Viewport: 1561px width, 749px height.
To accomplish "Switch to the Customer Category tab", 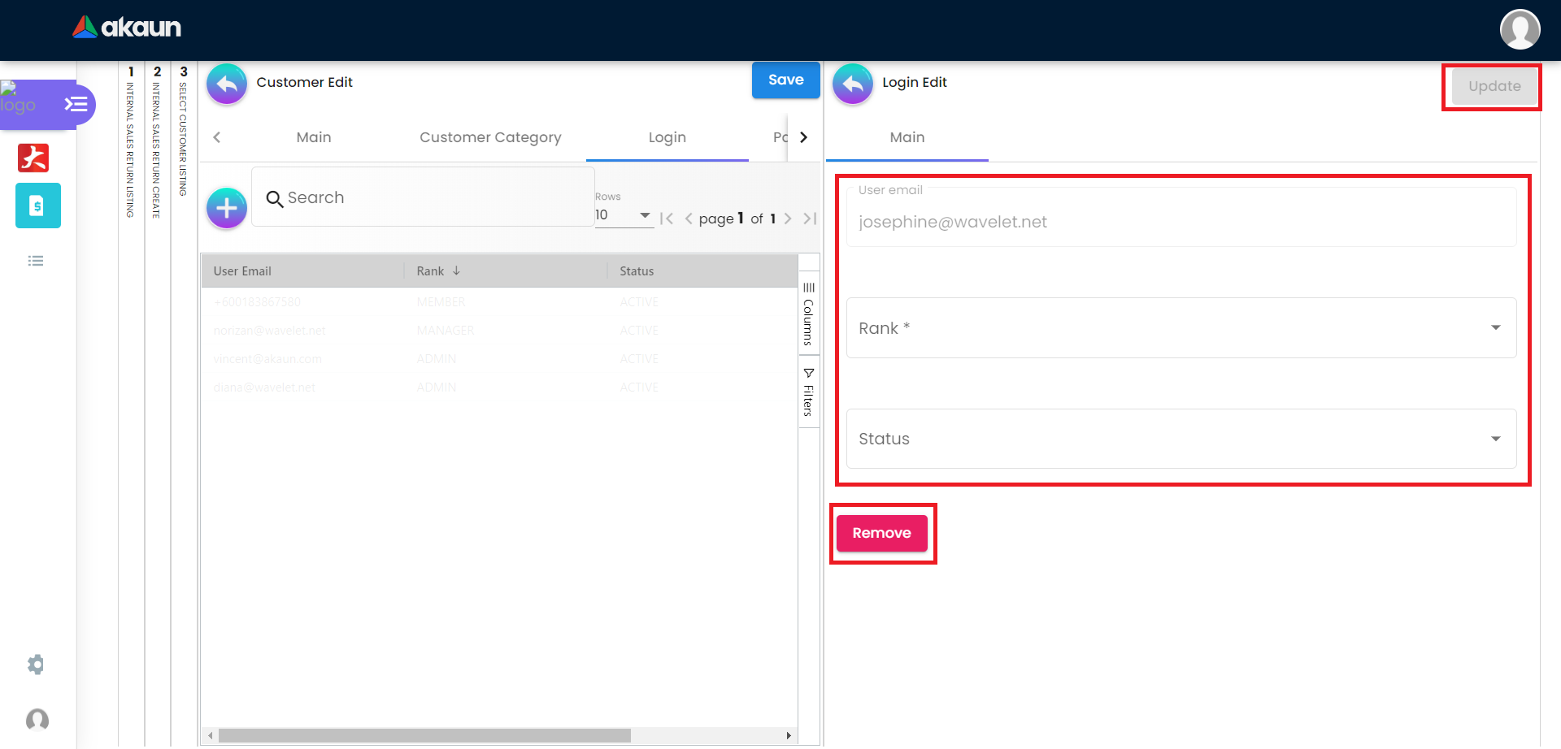I will point(490,137).
